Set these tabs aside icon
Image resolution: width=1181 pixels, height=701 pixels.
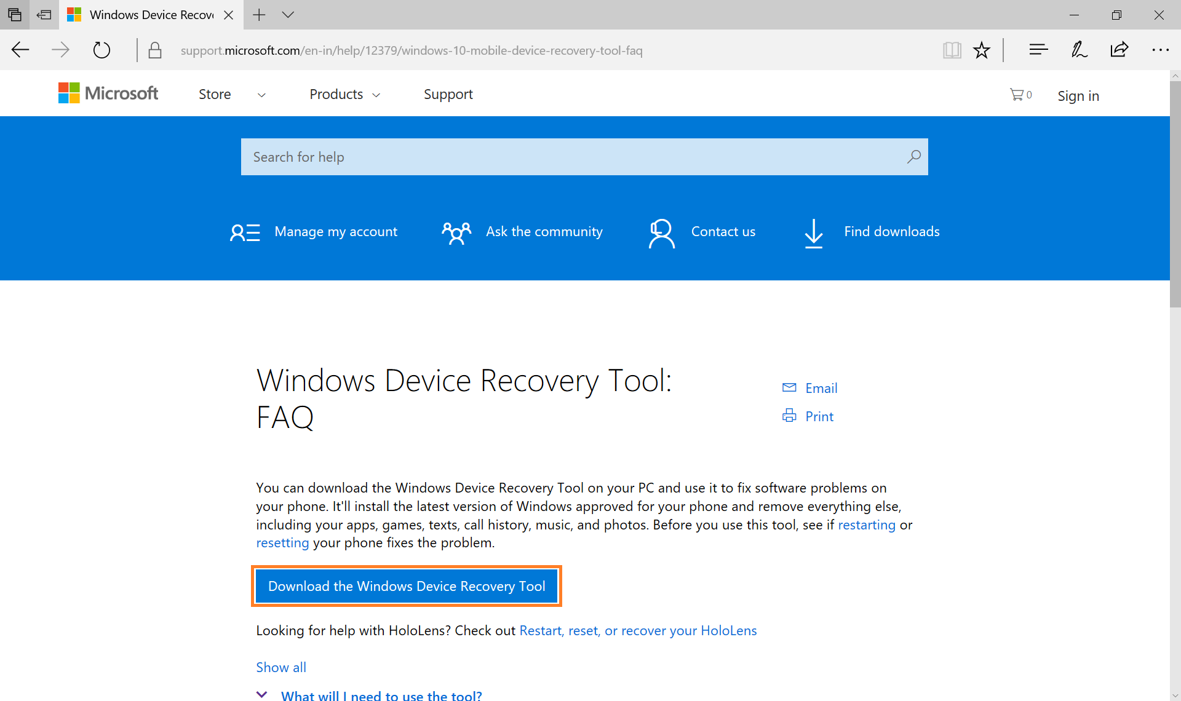click(44, 15)
